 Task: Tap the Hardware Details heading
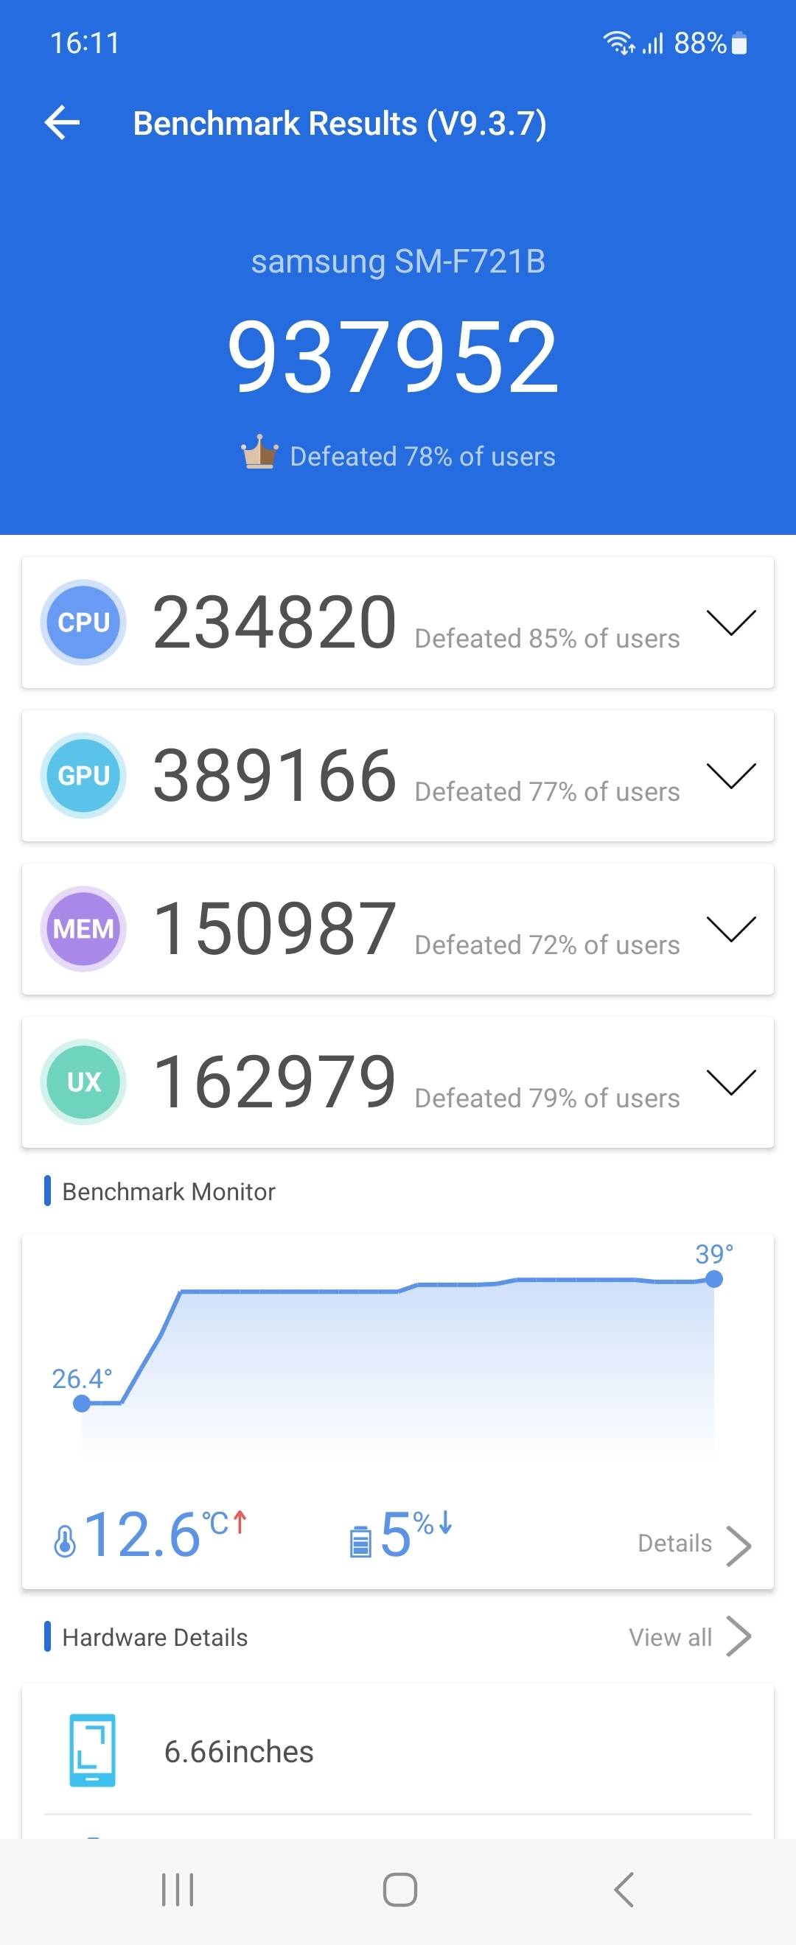coord(155,1637)
